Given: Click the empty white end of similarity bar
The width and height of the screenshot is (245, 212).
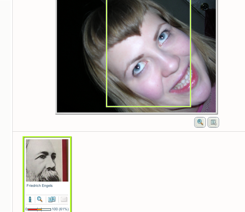Looking at the screenshot, I should pyautogui.click(x=46, y=209).
